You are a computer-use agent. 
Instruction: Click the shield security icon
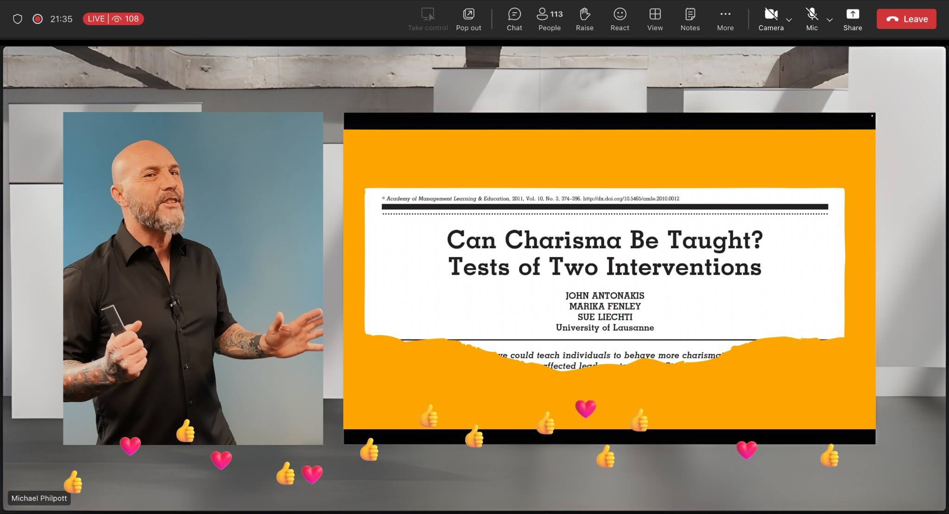coord(18,19)
